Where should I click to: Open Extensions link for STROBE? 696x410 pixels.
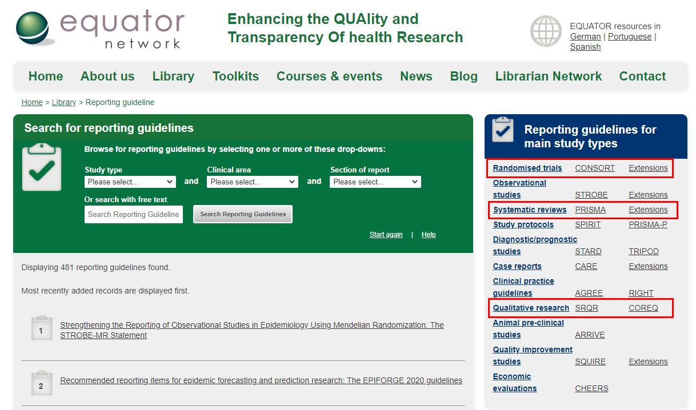648,195
